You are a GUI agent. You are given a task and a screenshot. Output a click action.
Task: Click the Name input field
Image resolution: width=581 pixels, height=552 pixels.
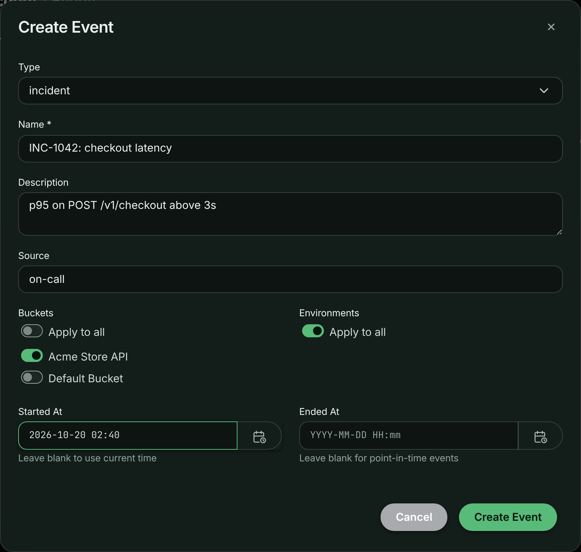pyautogui.click(x=290, y=149)
